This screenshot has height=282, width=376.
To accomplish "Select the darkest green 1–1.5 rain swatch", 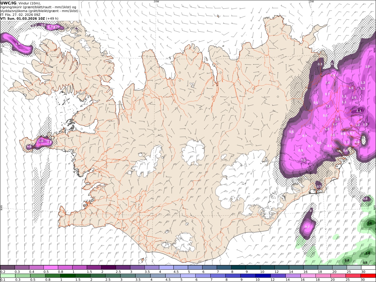I will (x=68, y=276).
